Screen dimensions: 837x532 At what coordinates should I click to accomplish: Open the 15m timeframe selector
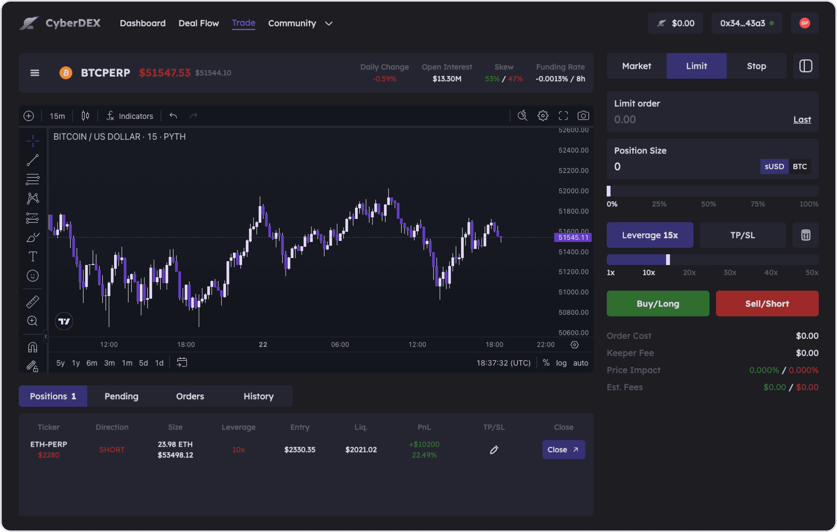(x=57, y=116)
